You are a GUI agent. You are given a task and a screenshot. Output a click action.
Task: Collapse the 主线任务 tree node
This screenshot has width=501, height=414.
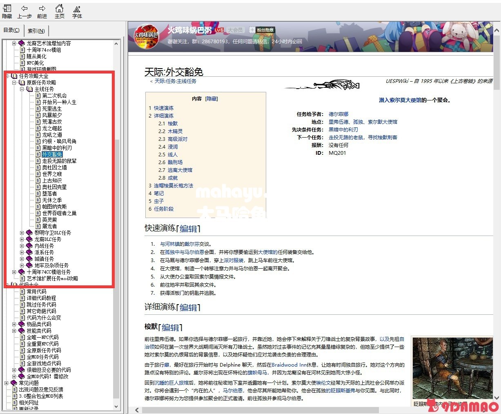[22, 89]
